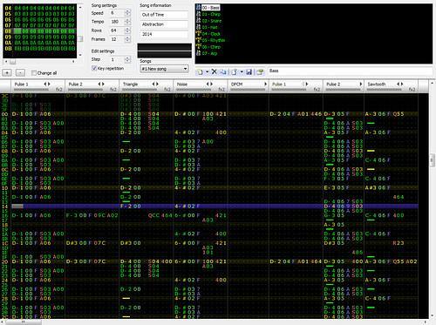Open the arrow menu beside Load instrument

point(242,71)
